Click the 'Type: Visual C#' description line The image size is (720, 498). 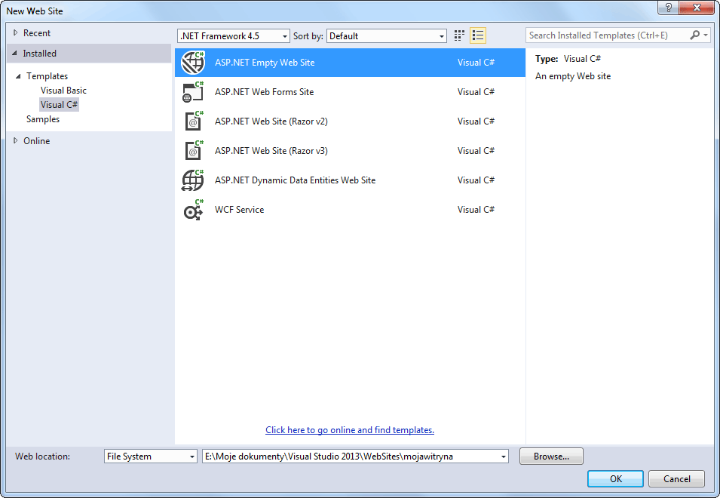point(568,59)
